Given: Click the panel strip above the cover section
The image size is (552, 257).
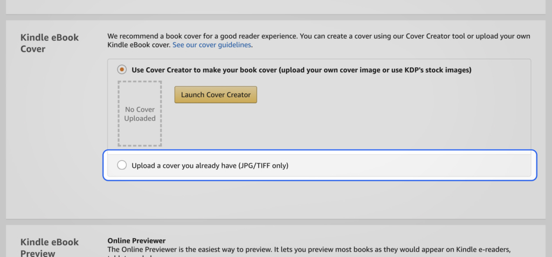Looking at the screenshot, I should 275,7.
